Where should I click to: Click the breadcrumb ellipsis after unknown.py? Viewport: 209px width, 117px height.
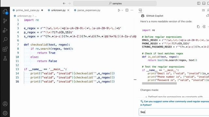(36, 16)
